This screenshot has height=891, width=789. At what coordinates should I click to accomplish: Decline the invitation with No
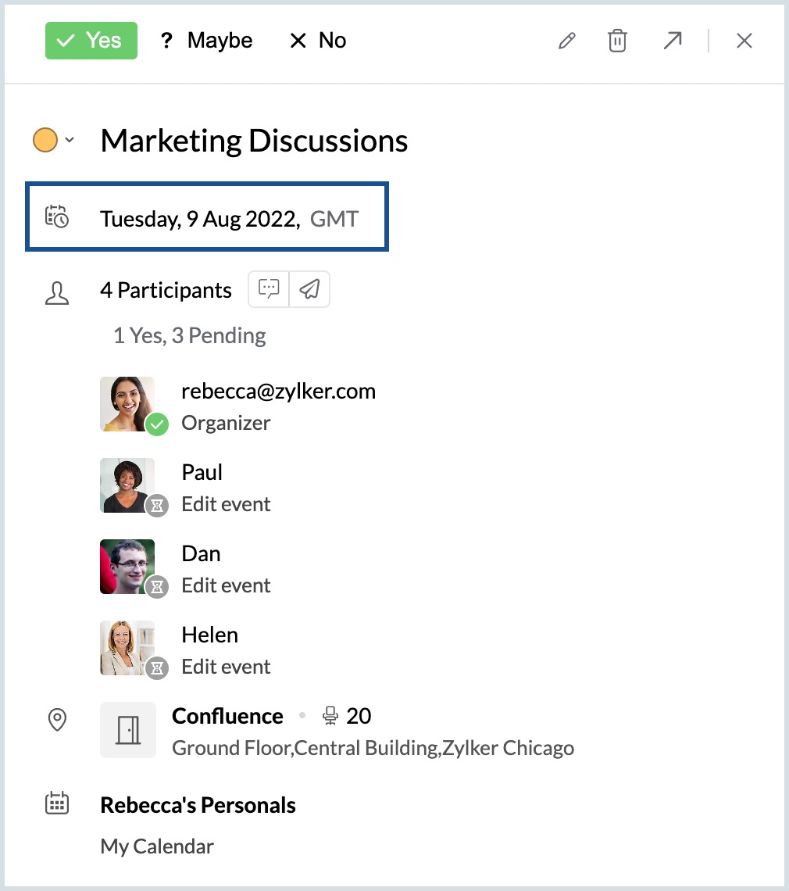[318, 41]
